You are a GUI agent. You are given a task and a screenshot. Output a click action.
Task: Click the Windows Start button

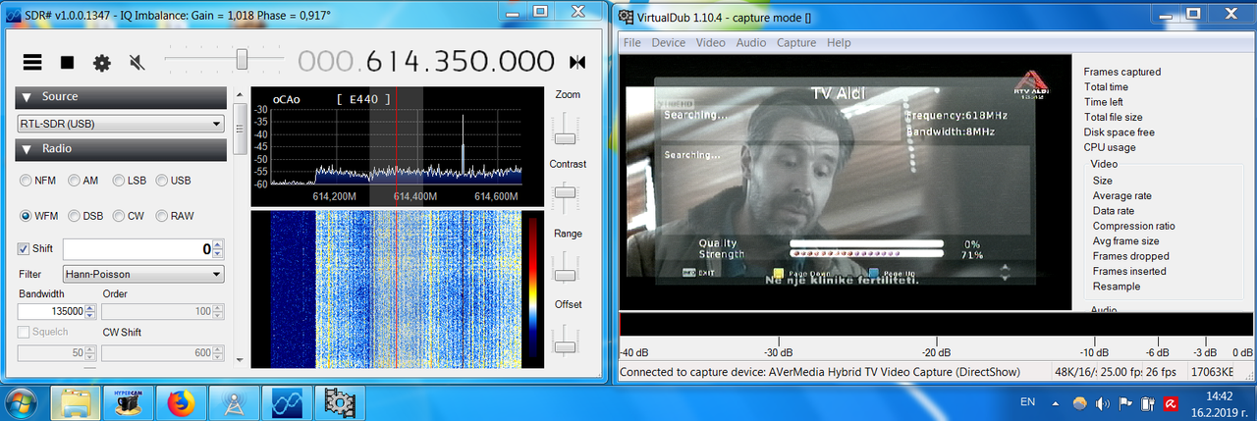pyautogui.click(x=22, y=402)
